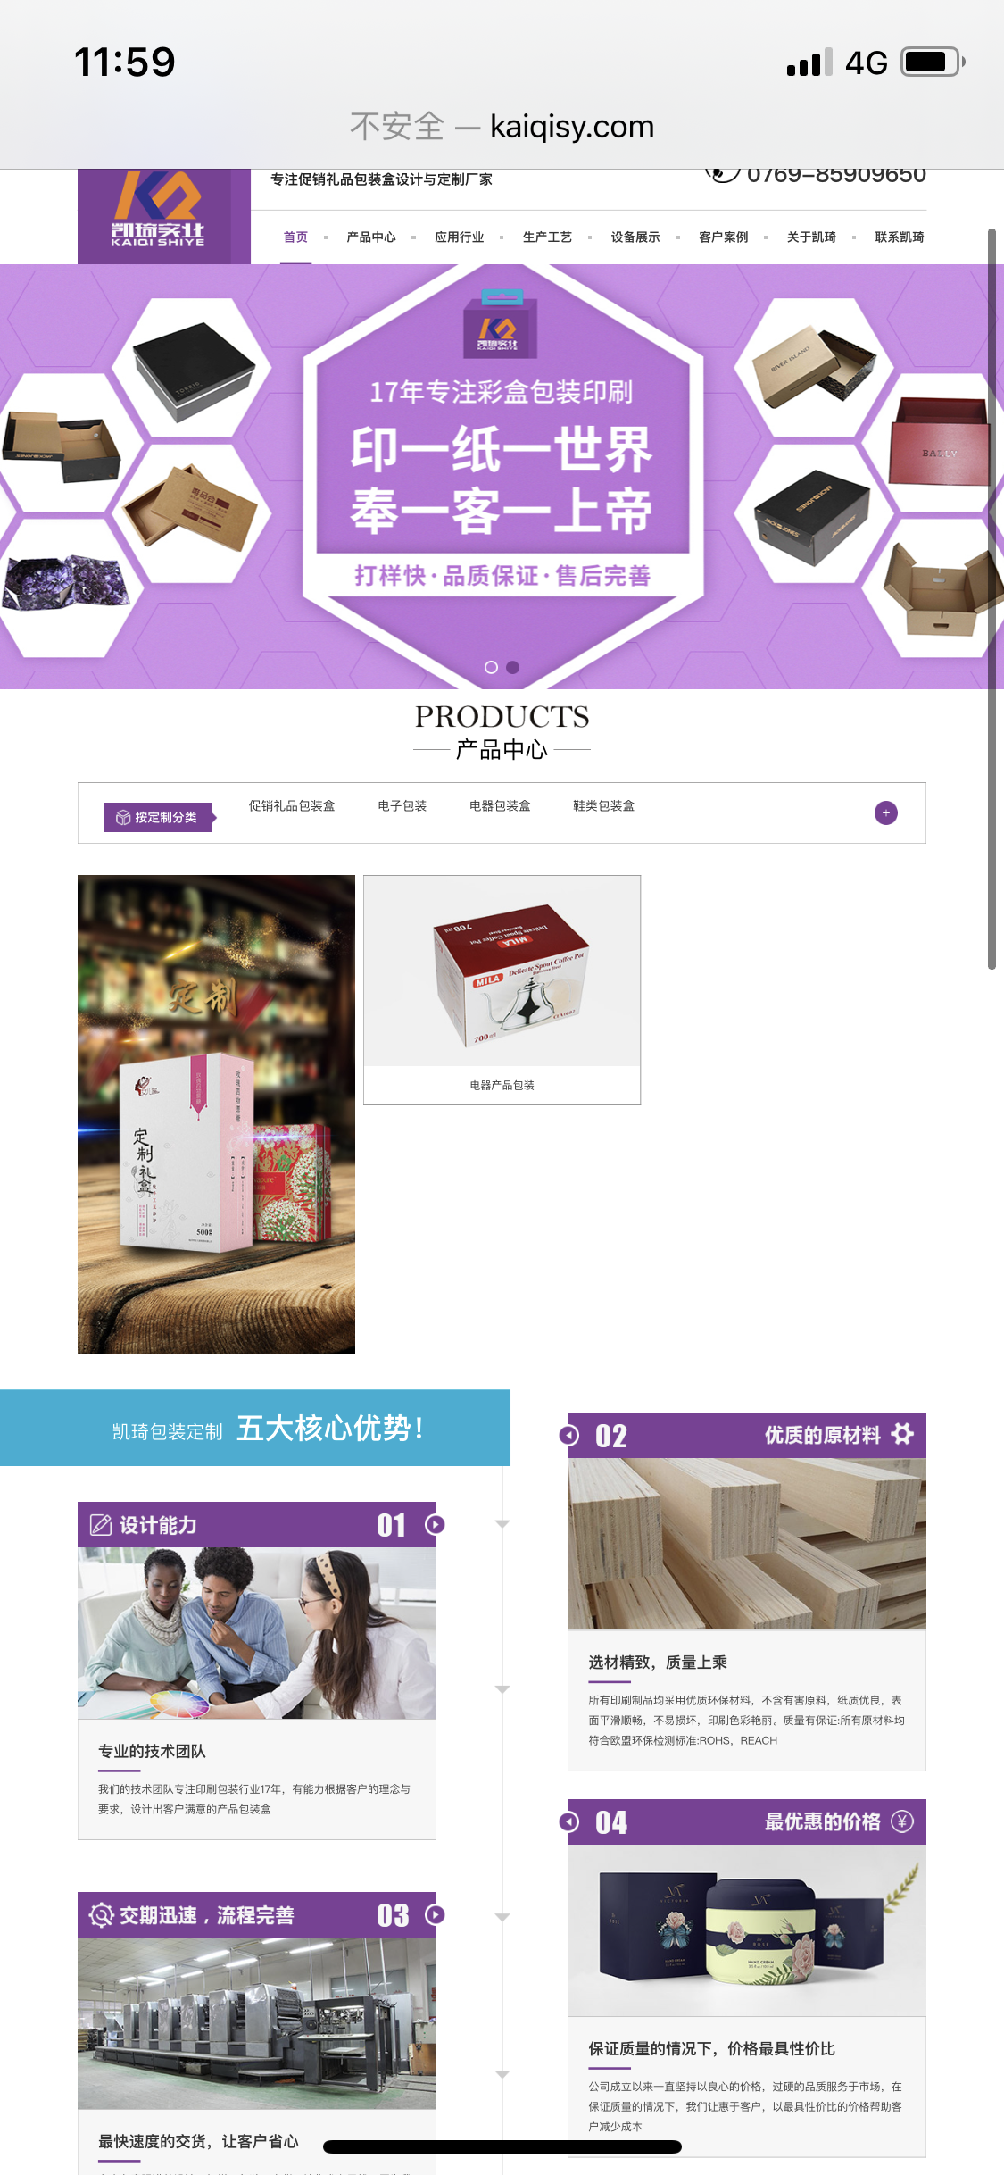The height and width of the screenshot is (2175, 1004).
Task: Click the arrow icon next to 03
Action: pos(435,1914)
